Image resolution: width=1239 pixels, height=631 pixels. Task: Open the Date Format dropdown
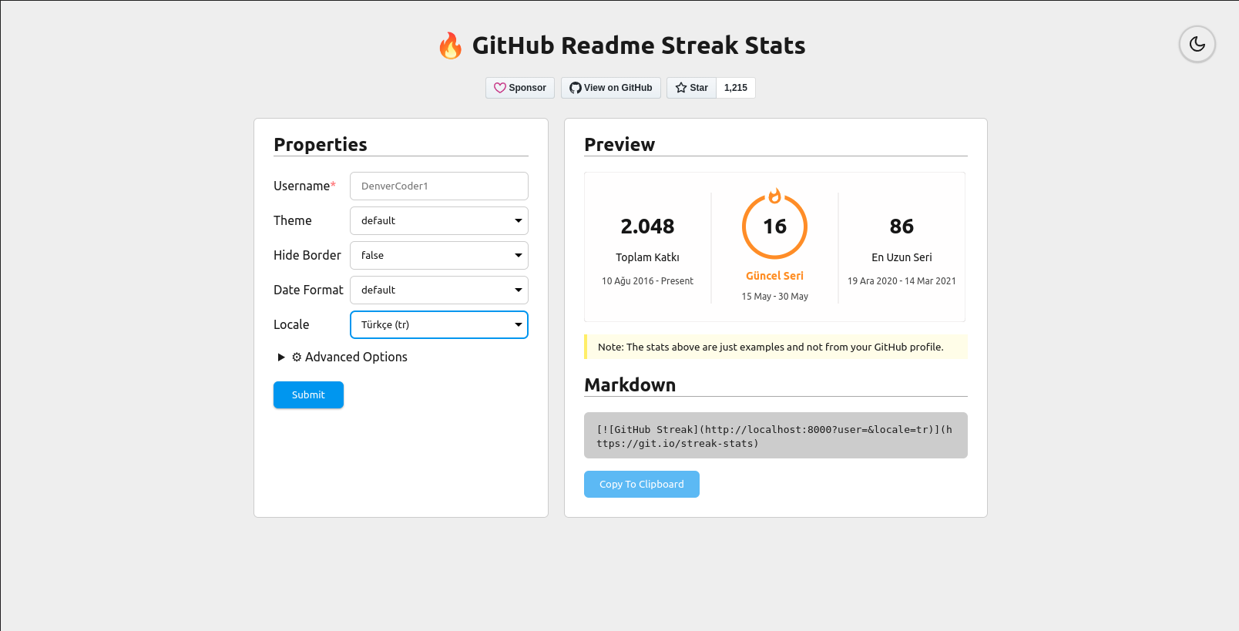point(439,290)
